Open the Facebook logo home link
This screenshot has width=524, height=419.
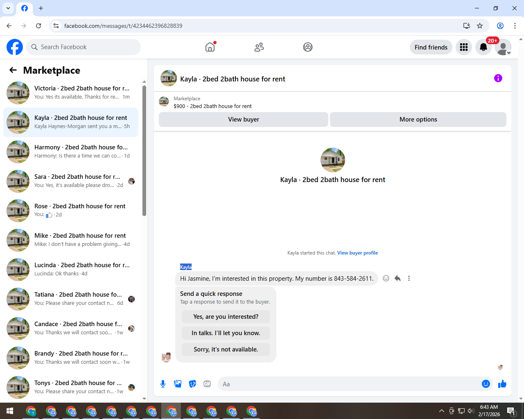pos(15,47)
